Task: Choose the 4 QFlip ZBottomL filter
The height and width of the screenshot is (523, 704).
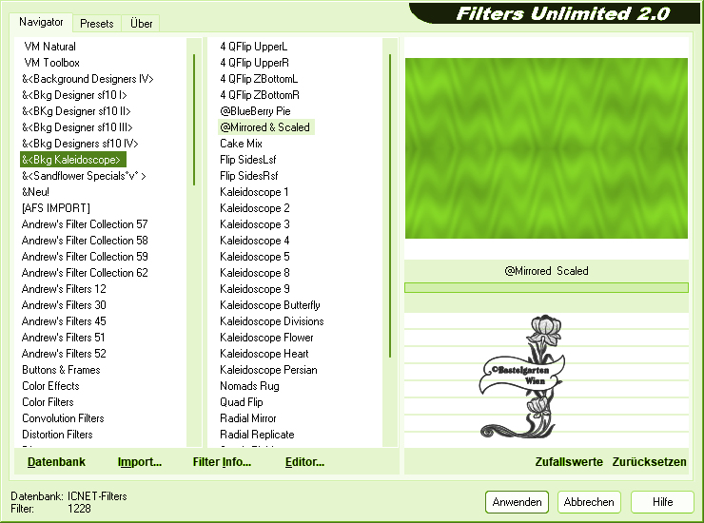Action: [259, 79]
